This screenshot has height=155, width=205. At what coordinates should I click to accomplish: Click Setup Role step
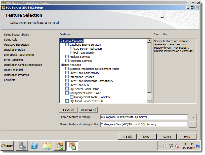tap(11, 40)
